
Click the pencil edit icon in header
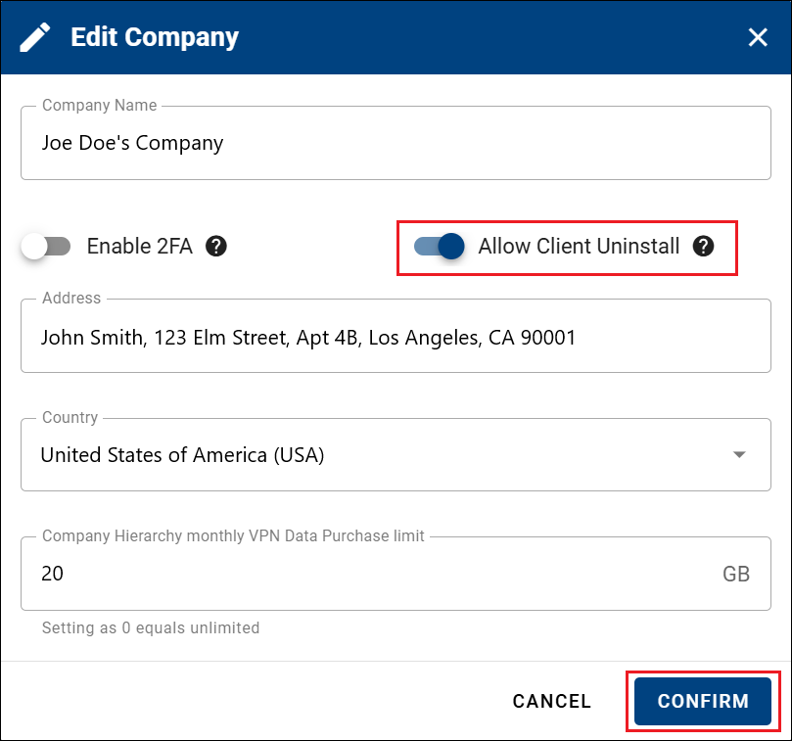coord(35,37)
